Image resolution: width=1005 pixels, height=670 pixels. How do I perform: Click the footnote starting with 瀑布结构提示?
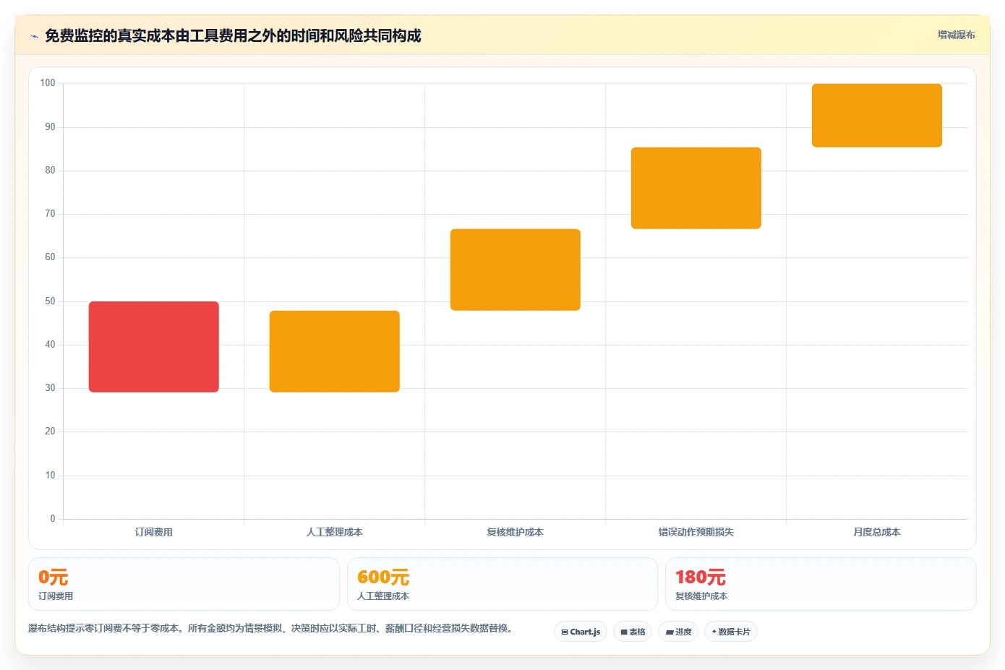tap(272, 628)
